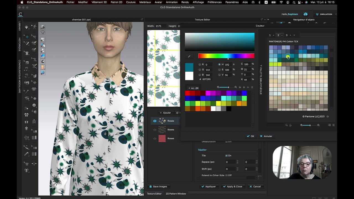This screenshot has height=199, width=354.
Task: Select the H hue radio button
Action: click(x=219, y=64)
